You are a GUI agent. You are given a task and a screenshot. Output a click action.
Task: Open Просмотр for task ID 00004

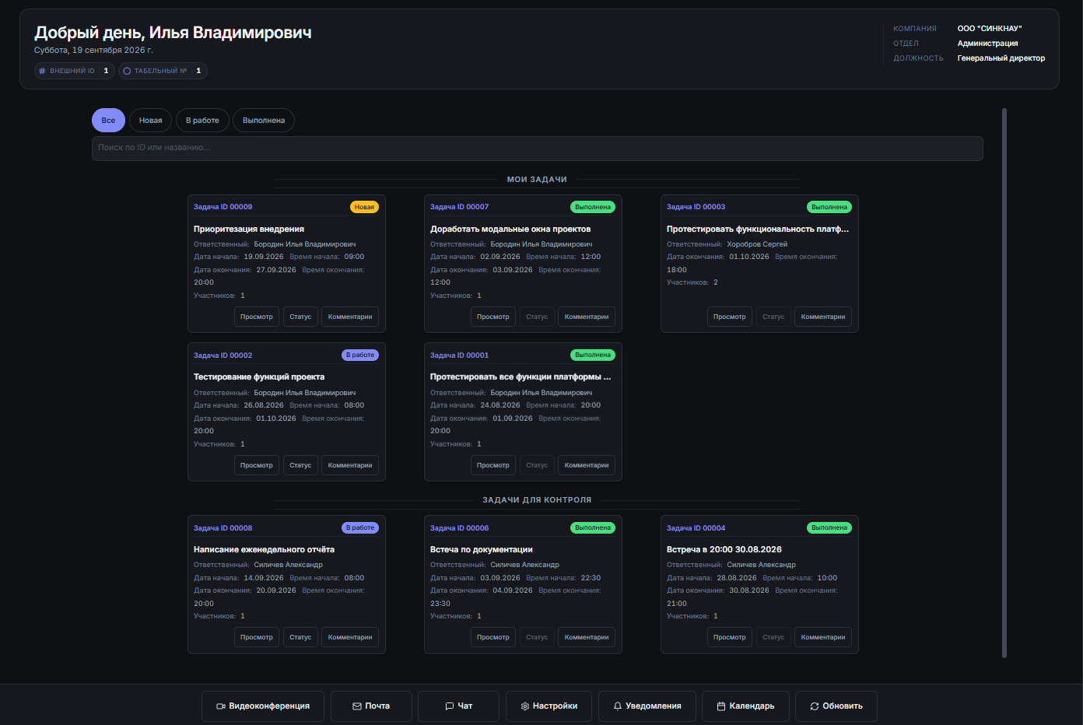click(730, 637)
